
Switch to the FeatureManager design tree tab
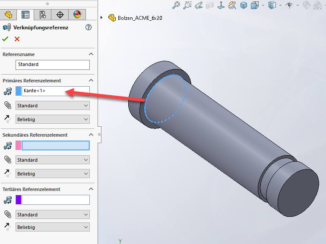click(8, 14)
